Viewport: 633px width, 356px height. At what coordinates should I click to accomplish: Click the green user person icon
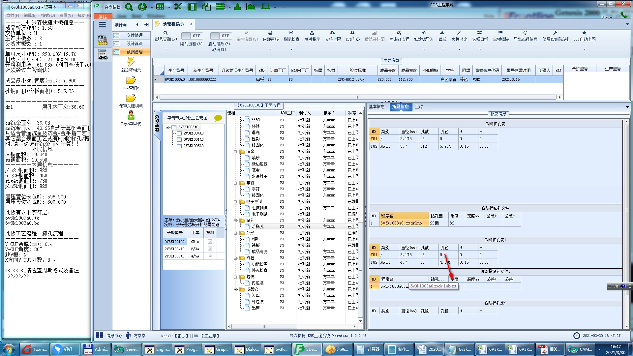[x=237, y=7]
